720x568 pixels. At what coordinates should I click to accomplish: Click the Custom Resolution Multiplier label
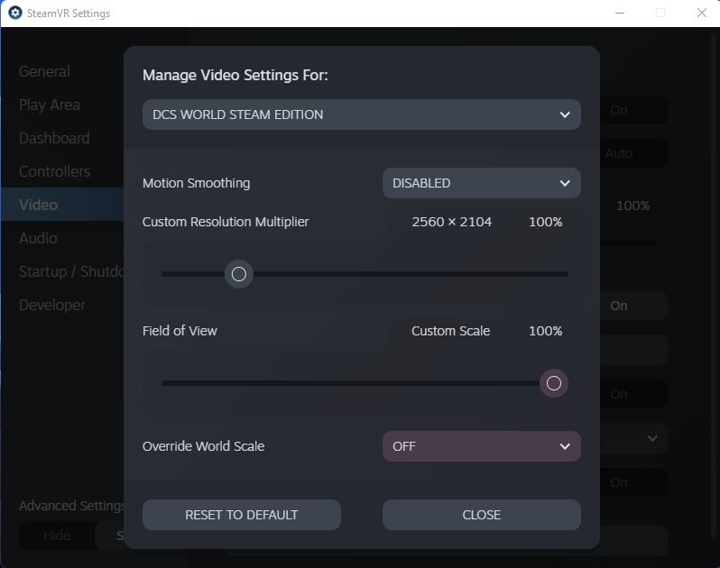coord(226,222)
